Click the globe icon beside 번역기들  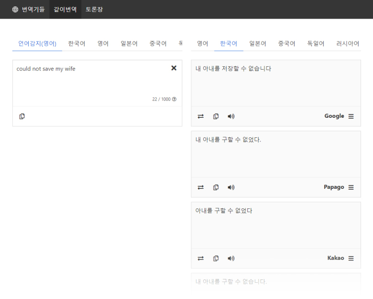point(15,9)
